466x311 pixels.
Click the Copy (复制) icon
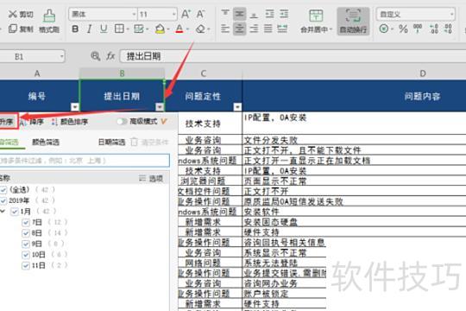12,29
